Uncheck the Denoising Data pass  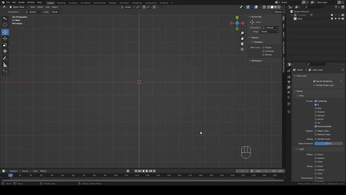point(316,126)
